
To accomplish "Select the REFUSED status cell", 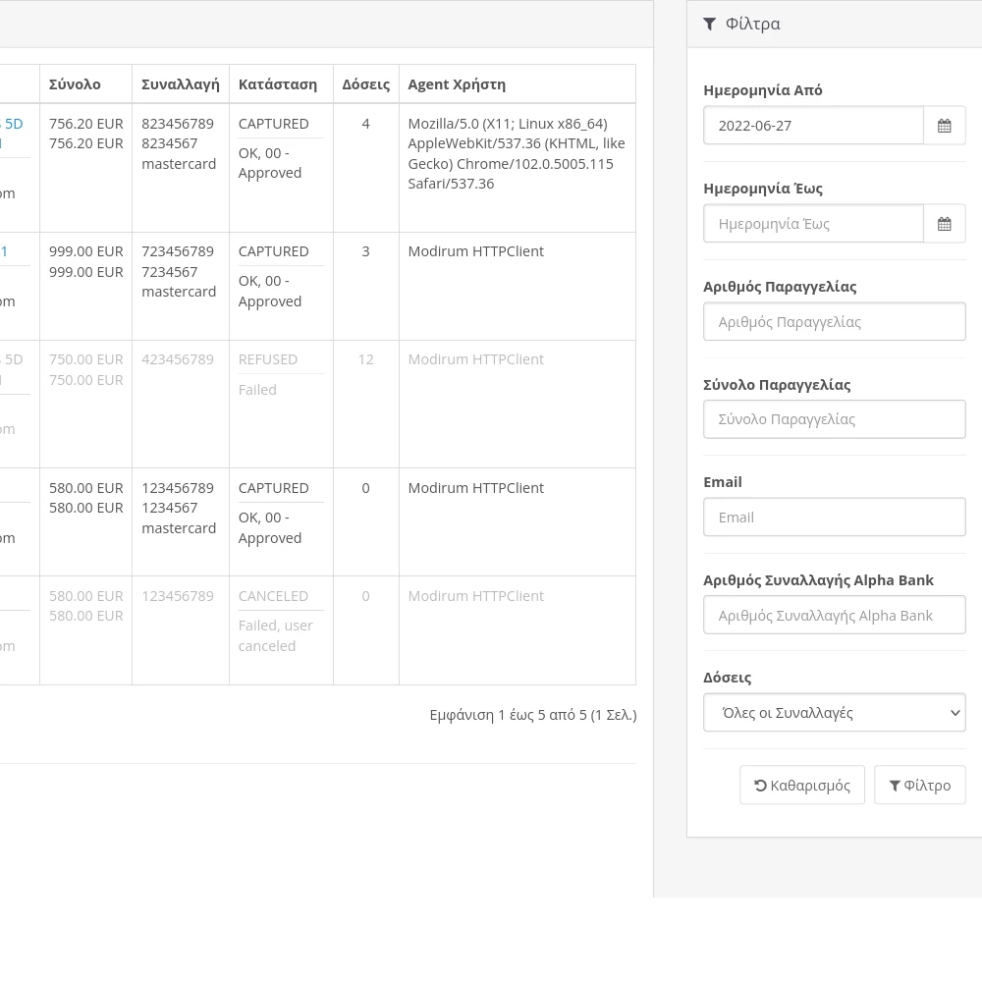I will pos(268,359).
